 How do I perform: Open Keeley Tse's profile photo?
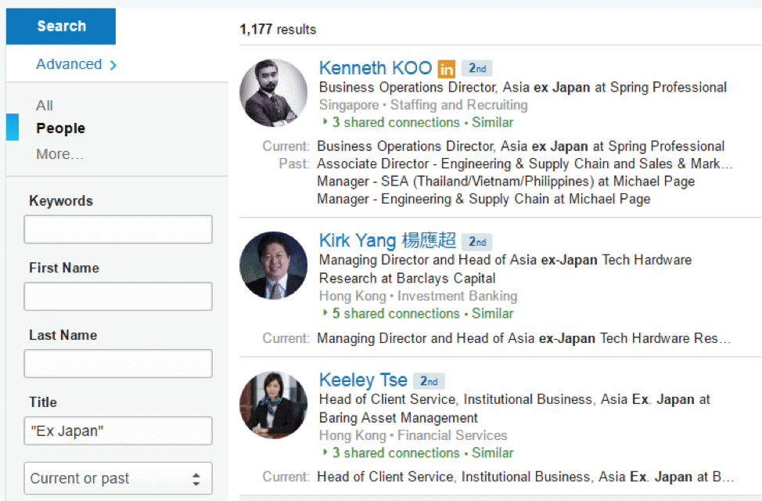point(274,405)
